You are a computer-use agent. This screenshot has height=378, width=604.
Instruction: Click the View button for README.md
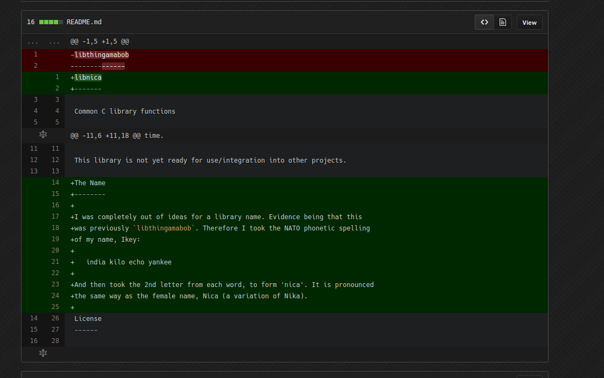(x=529, y=23)
